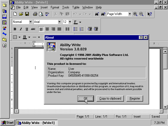This screenshot has width=168, height=126.
Task: Open the Normal style dropdown
Action: click(x=30, y=22)
